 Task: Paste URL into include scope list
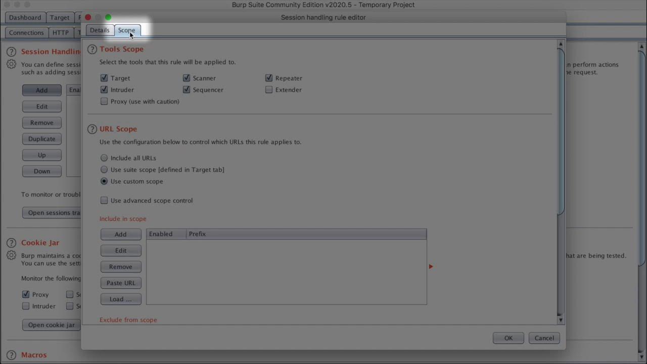[121, 283]
